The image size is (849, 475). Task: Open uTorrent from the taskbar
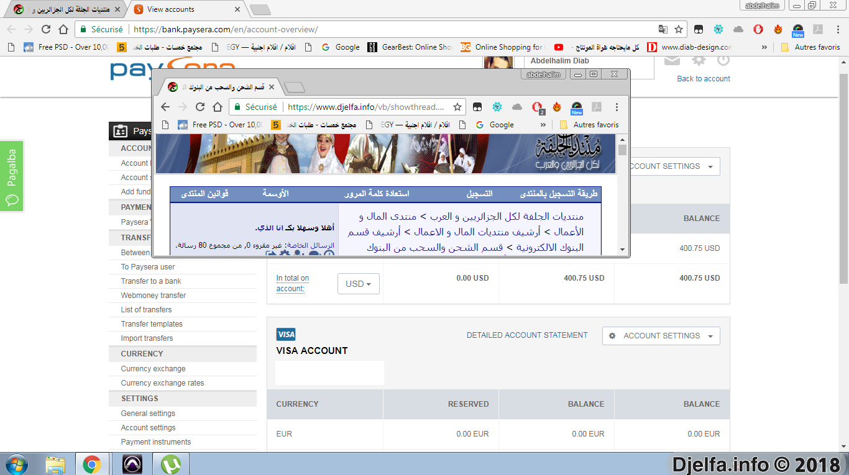[170, 464]
